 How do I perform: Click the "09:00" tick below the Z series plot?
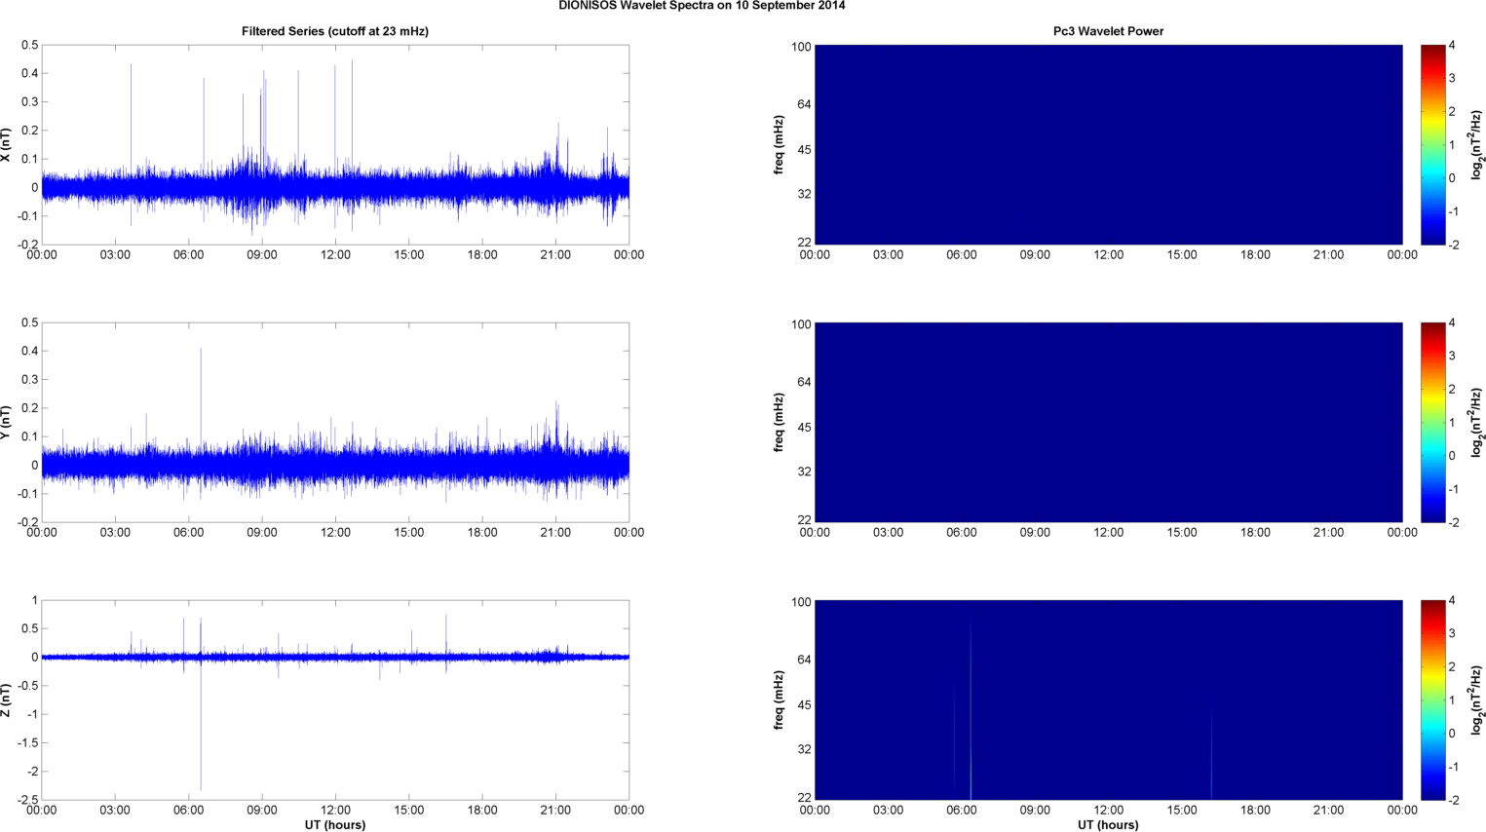(262, 811)
